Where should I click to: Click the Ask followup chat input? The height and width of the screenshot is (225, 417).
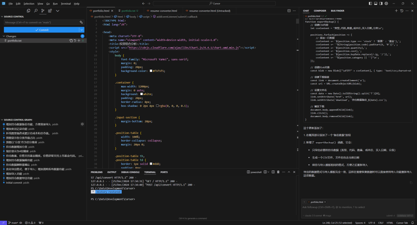click(x=358, y=207)
